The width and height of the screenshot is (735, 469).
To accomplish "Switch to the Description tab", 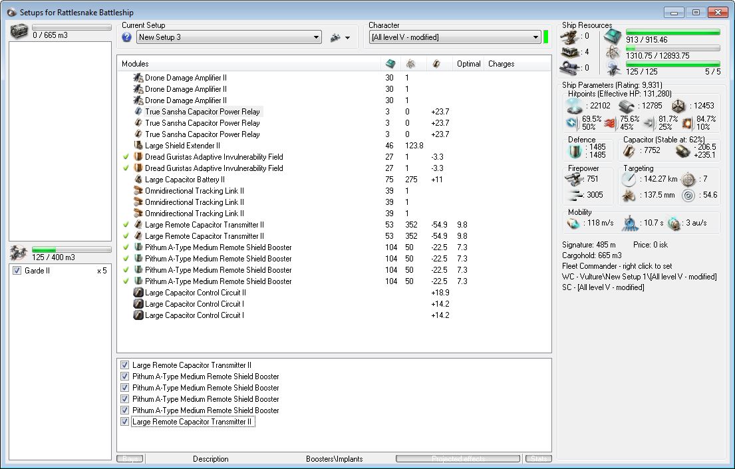I will point(210,458).
